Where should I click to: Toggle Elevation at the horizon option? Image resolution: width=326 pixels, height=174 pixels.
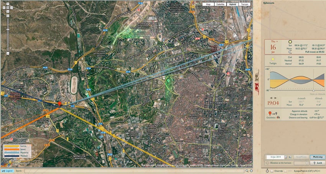pyautogui.click(x=268, y=163)
